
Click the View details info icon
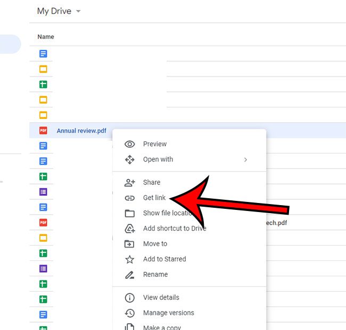point(129,298)
